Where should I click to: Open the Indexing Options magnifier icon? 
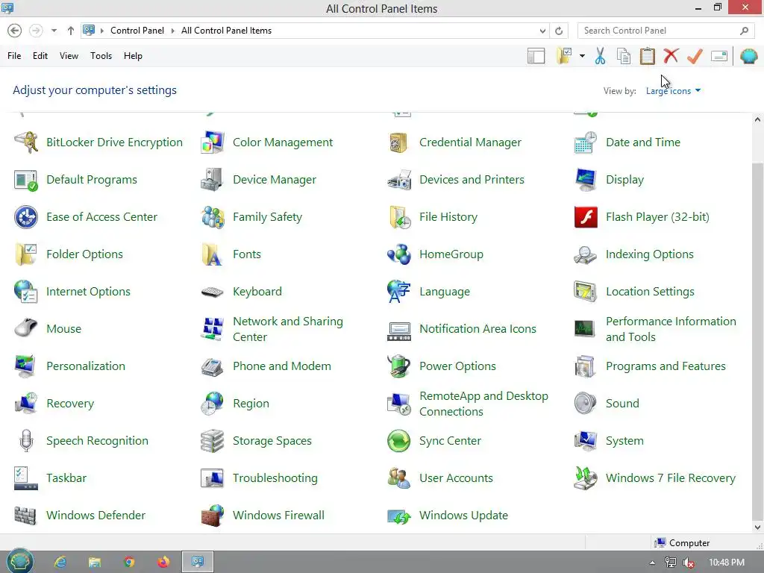[585, 254]
